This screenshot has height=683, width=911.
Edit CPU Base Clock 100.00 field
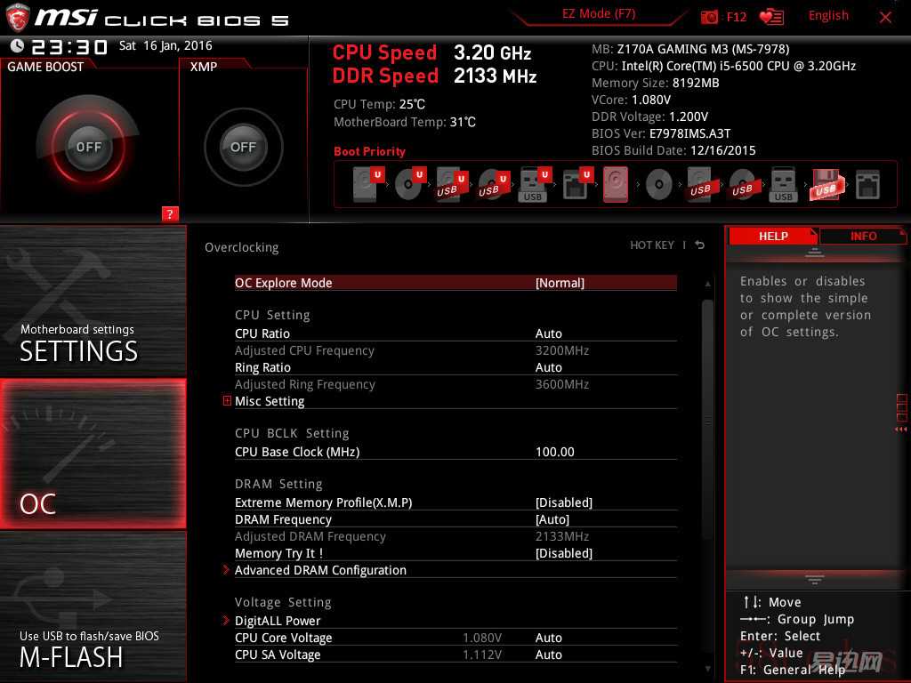(555, 452)
